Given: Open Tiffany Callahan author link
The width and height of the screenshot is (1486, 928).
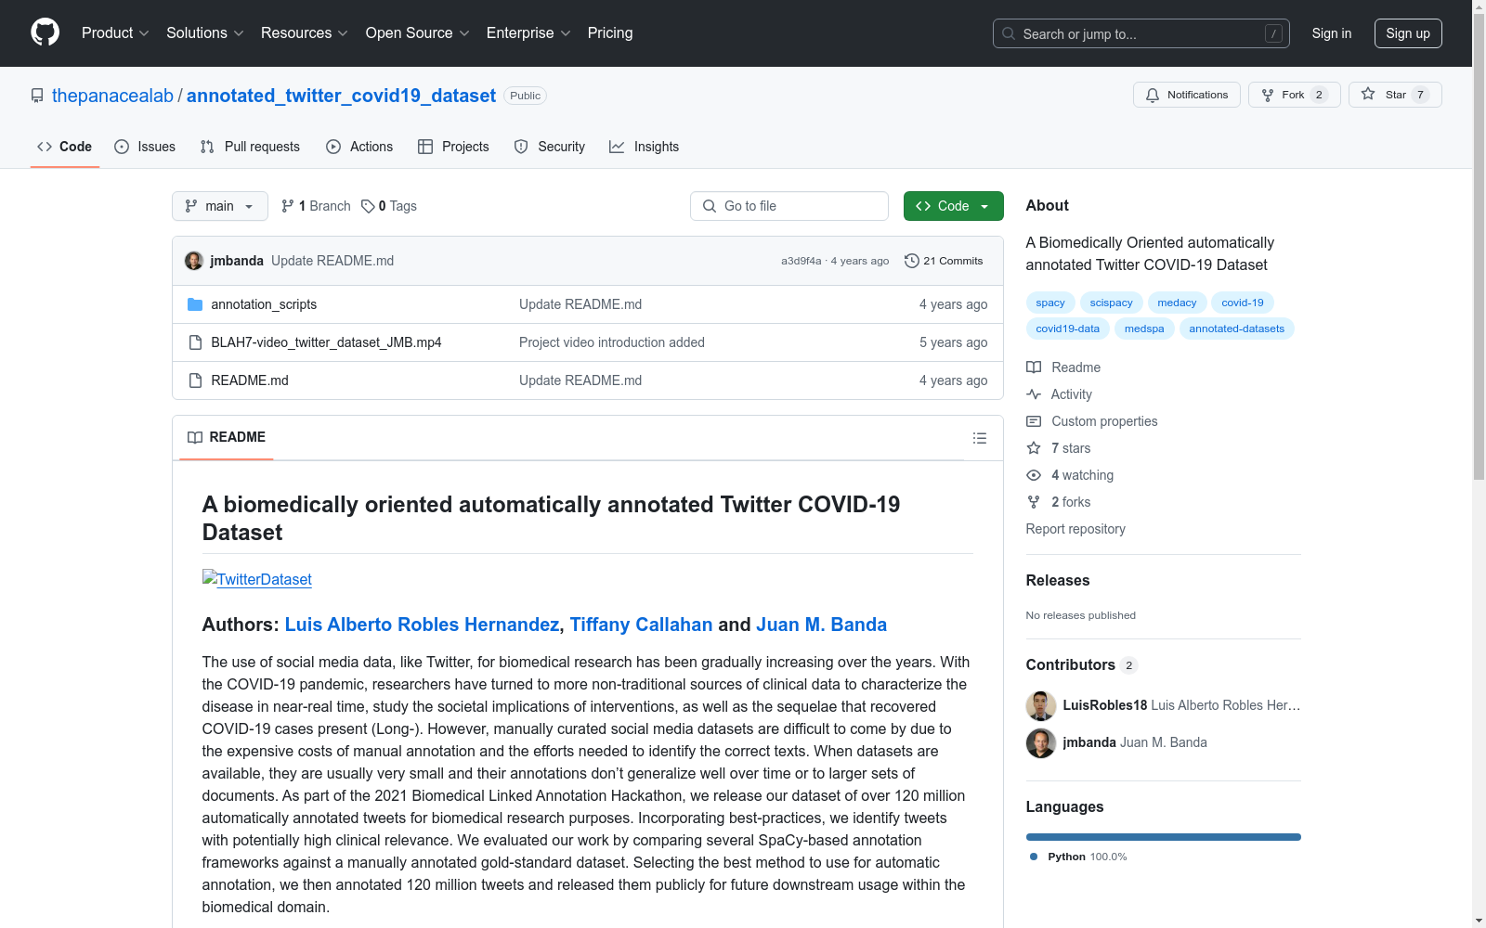Looking at the screenshot, I should [x=641, y=625].
